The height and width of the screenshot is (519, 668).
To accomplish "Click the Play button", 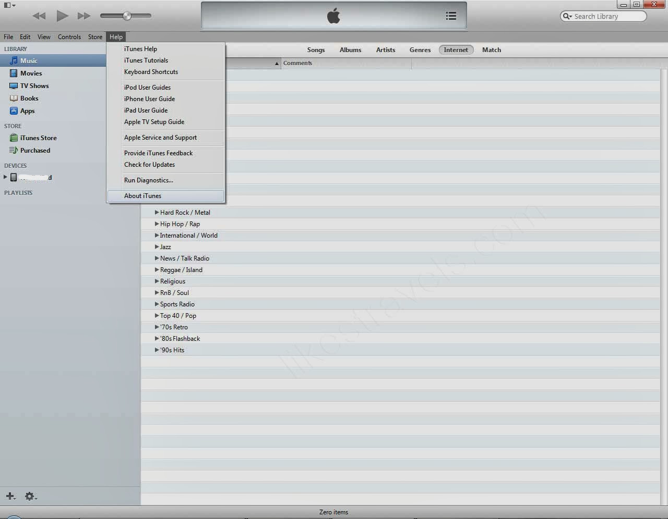I will click(x=62, y=16).
